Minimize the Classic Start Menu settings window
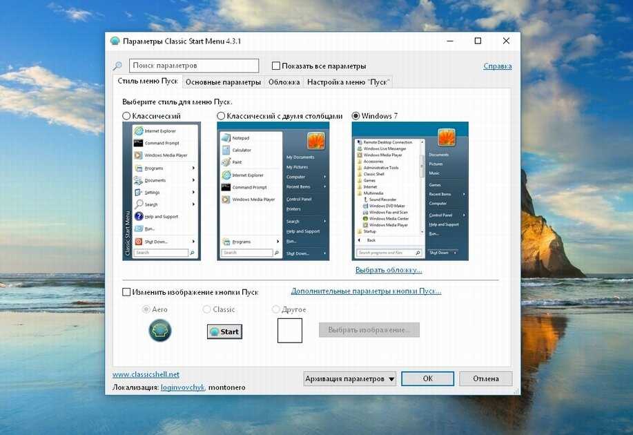633x435 pixels. click(450, 41)
